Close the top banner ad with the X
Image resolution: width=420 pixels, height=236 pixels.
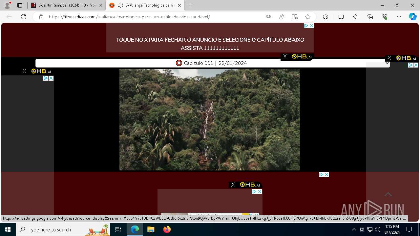coord(312,26)
